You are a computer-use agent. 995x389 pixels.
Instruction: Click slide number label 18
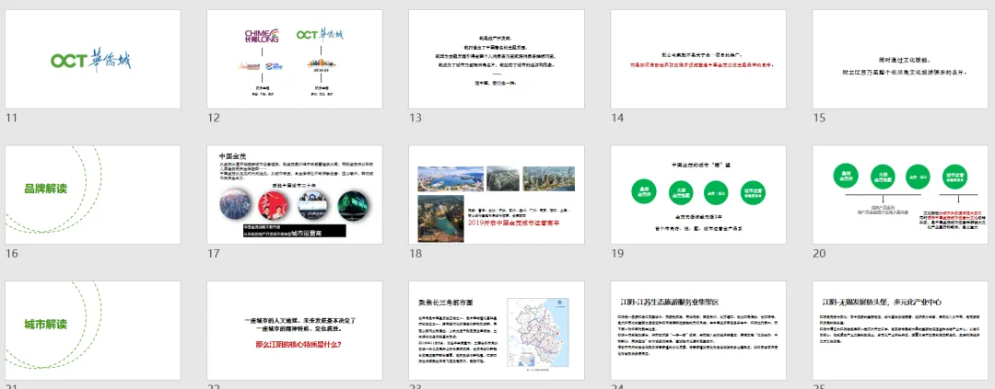(415, 254)
